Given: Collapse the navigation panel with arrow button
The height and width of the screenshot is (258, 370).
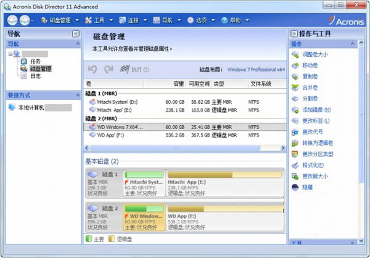Looking at the screenshot, I should click(x=75, y=34).
